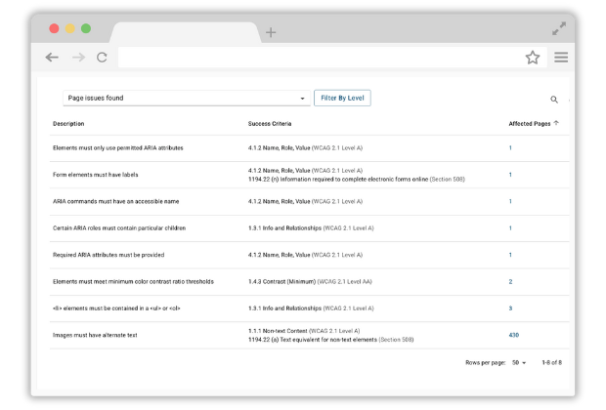
Task: Click the Success Criteria column header
Action: click(x=270, y=124)
